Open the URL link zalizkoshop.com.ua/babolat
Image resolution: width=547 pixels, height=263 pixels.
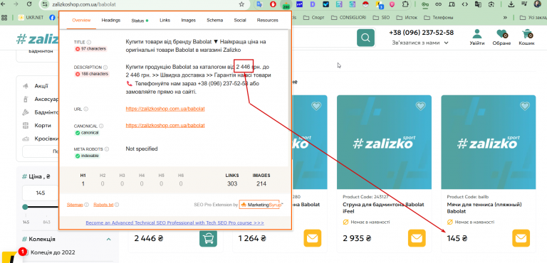(165, 109)
